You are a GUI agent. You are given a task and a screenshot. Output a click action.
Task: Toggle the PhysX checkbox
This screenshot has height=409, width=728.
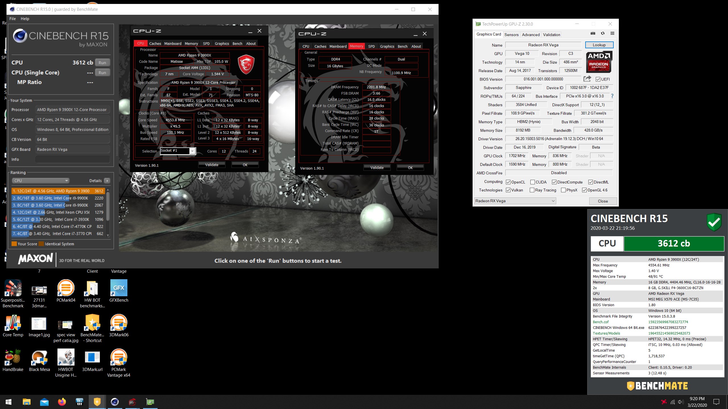[563, 190]
